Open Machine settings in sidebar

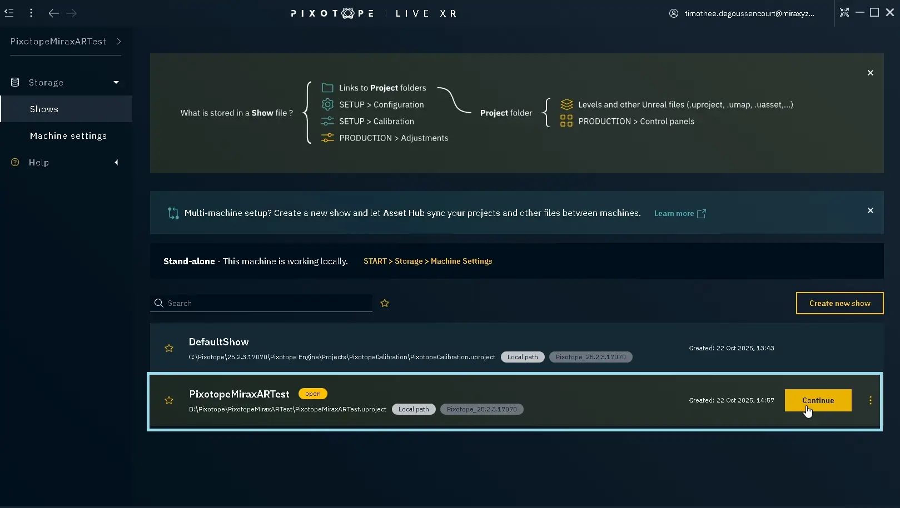click(68, 136)
